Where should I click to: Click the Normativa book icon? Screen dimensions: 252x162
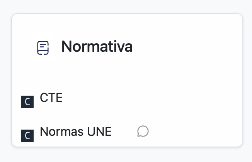pos(43,47)
